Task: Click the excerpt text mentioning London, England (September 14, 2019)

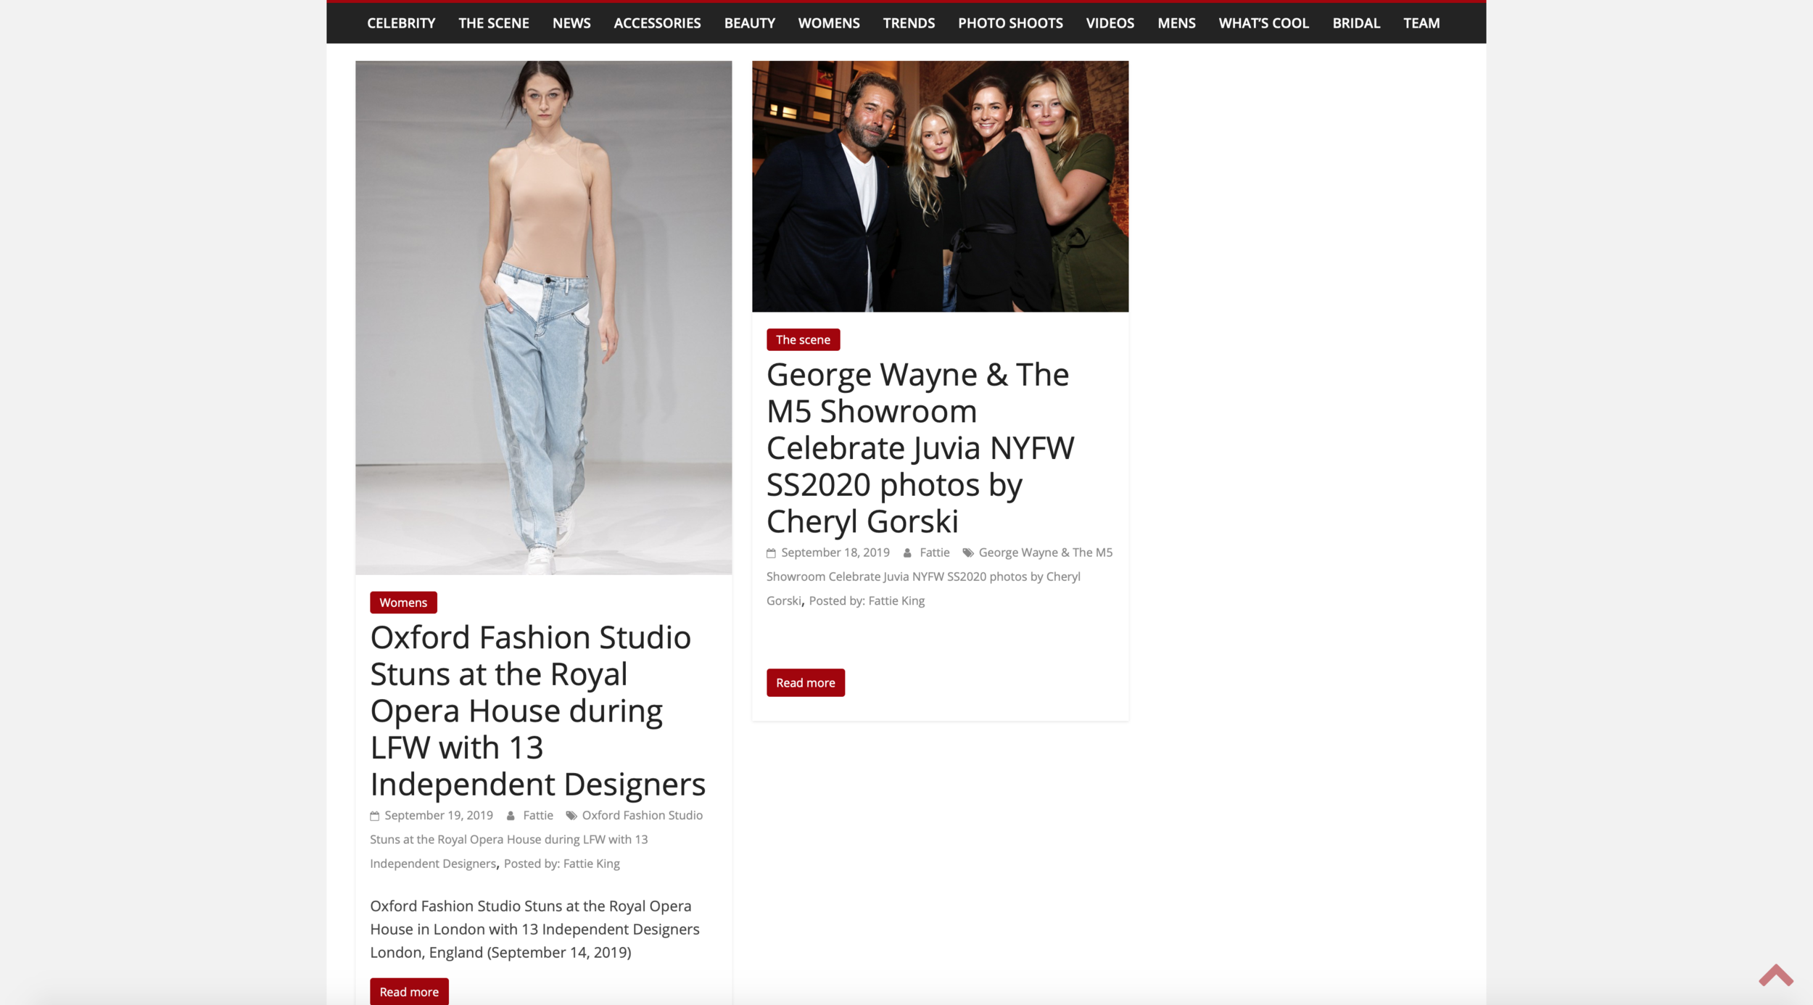Action: click(534, 929)
